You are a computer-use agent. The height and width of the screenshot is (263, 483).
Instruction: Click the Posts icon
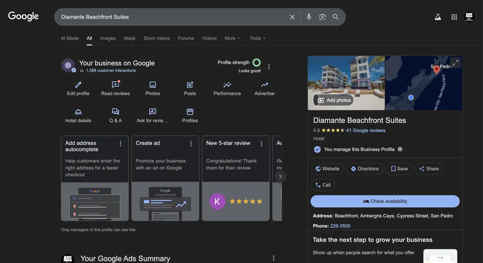tap(190, 85)
